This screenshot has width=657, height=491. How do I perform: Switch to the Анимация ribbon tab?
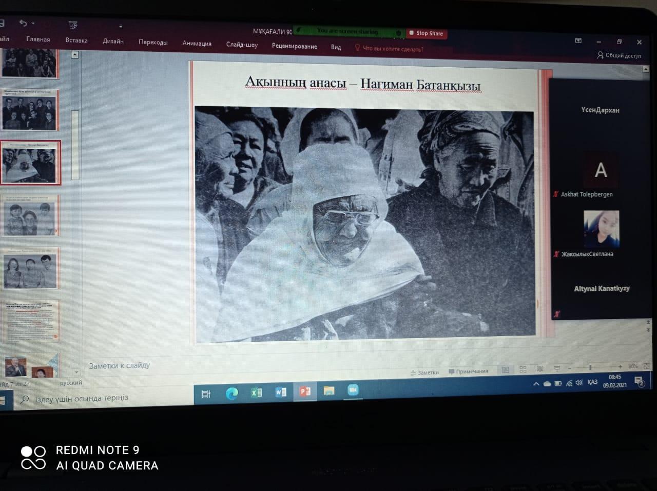pyautogui.click(x=197, y=44)
